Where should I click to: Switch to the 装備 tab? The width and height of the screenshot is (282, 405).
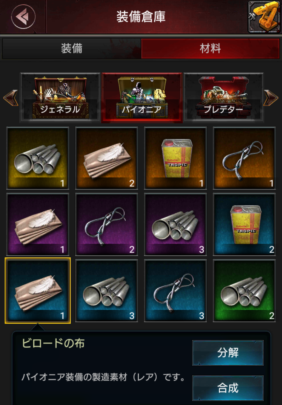[x=72, y=49]
